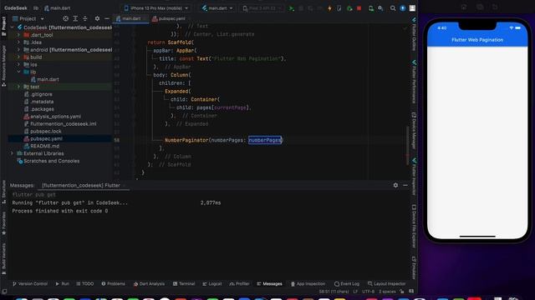Stop the running app with red square

pos(359,8)
